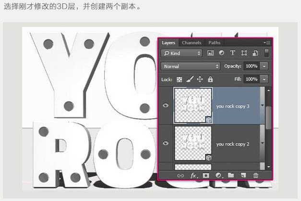
Task: Delete layer with trash icon
Action: pyautogui.click(x=256, y=176)
